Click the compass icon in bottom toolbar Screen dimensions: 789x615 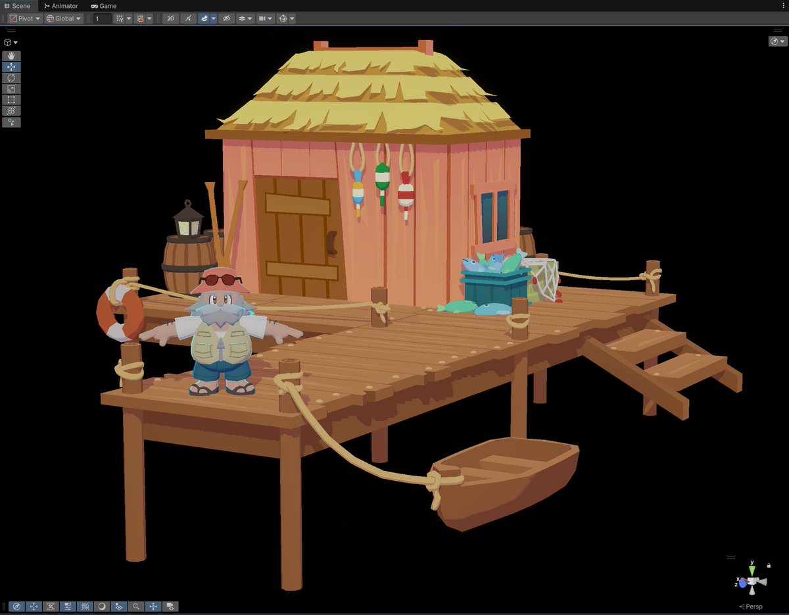pos(17,606)
